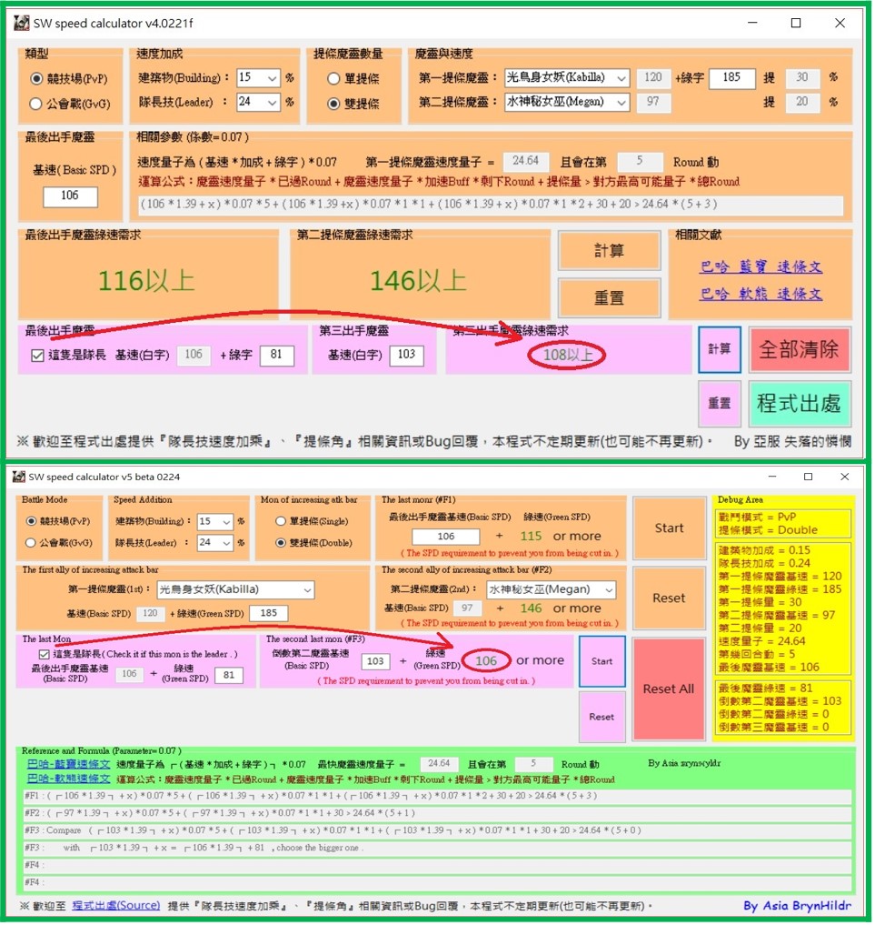Choose 單提條 radio in v4 window

[333, 78]
